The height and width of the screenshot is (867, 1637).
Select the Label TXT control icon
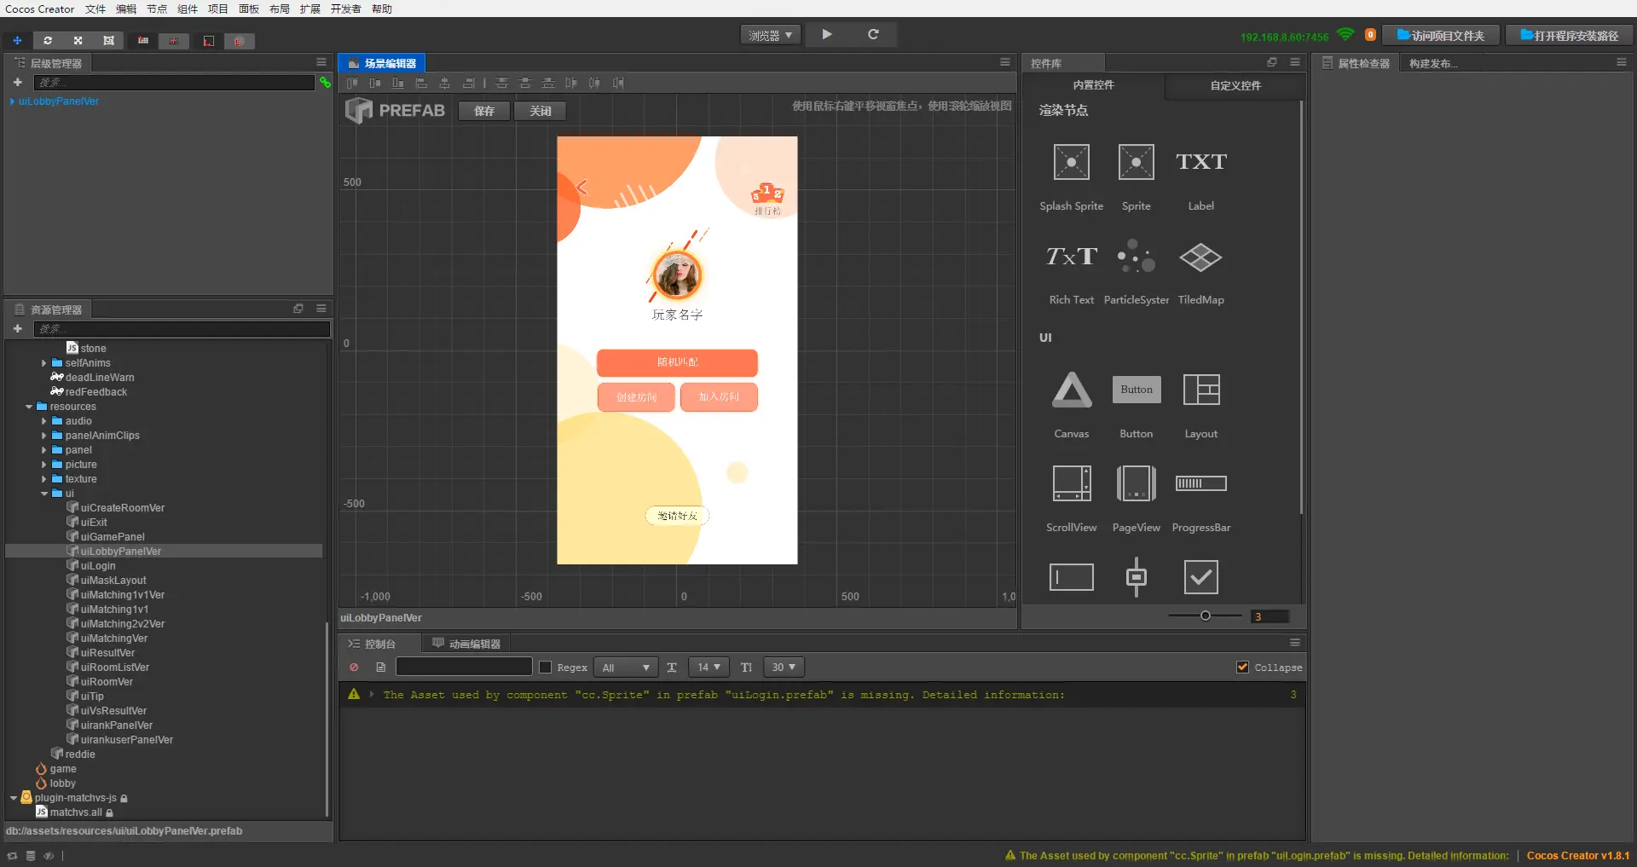click(x=1200, y=162)
